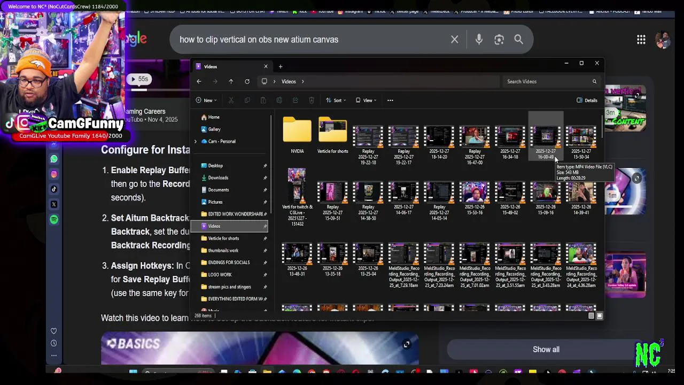Click the Share icon in Explorer toolbar
The height and width of the screenshot is (385, 684).
(295, 100)
